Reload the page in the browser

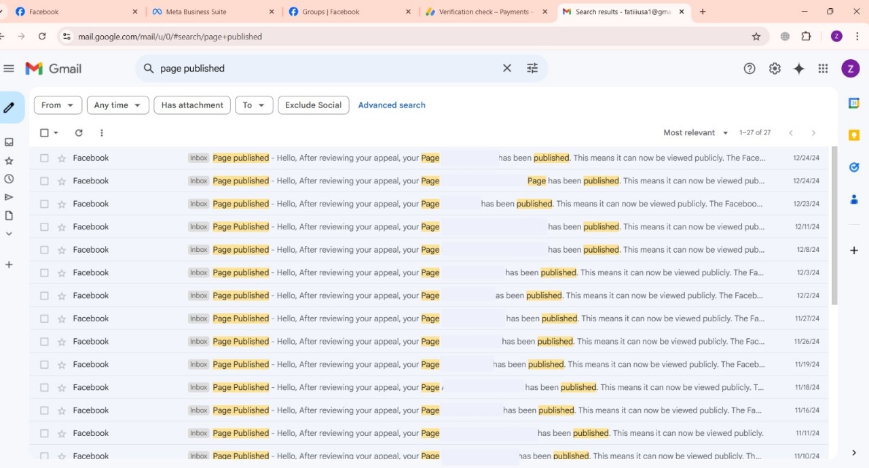[42, 37]
